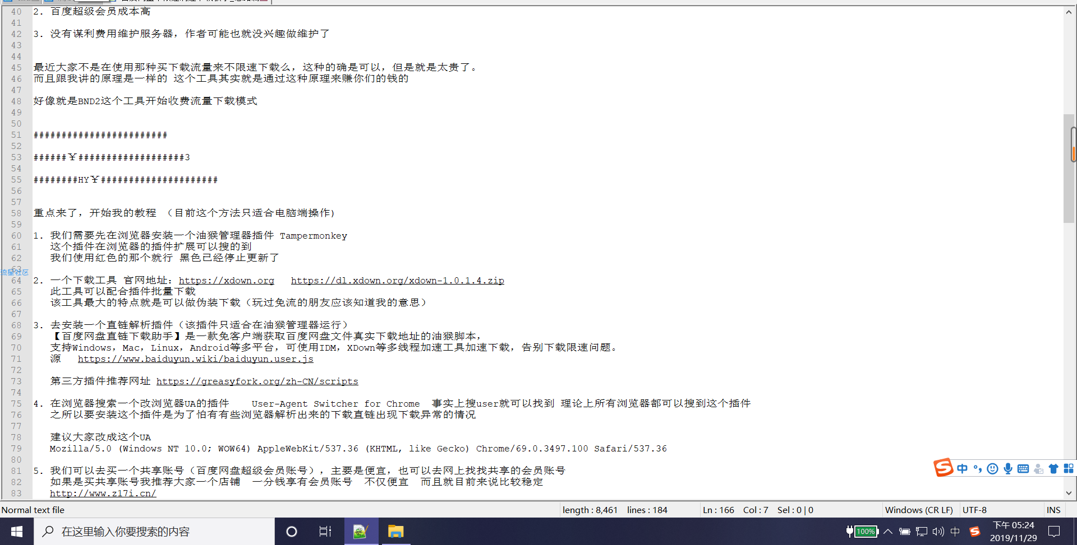Click the power plug battery tray icon
This screenshot has height=545, width=1077.
tap(905, 532)
